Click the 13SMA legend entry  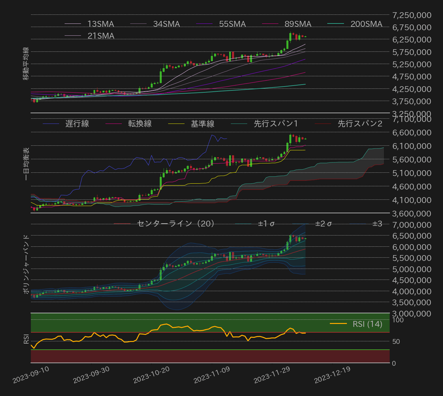(100, 24)
